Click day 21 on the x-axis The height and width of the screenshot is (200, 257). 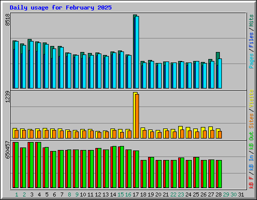click(166, 194)
